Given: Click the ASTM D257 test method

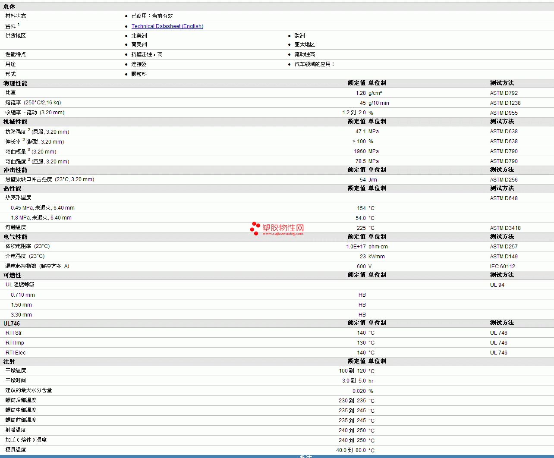Looking at the screenshot, I should pos(504,247).
